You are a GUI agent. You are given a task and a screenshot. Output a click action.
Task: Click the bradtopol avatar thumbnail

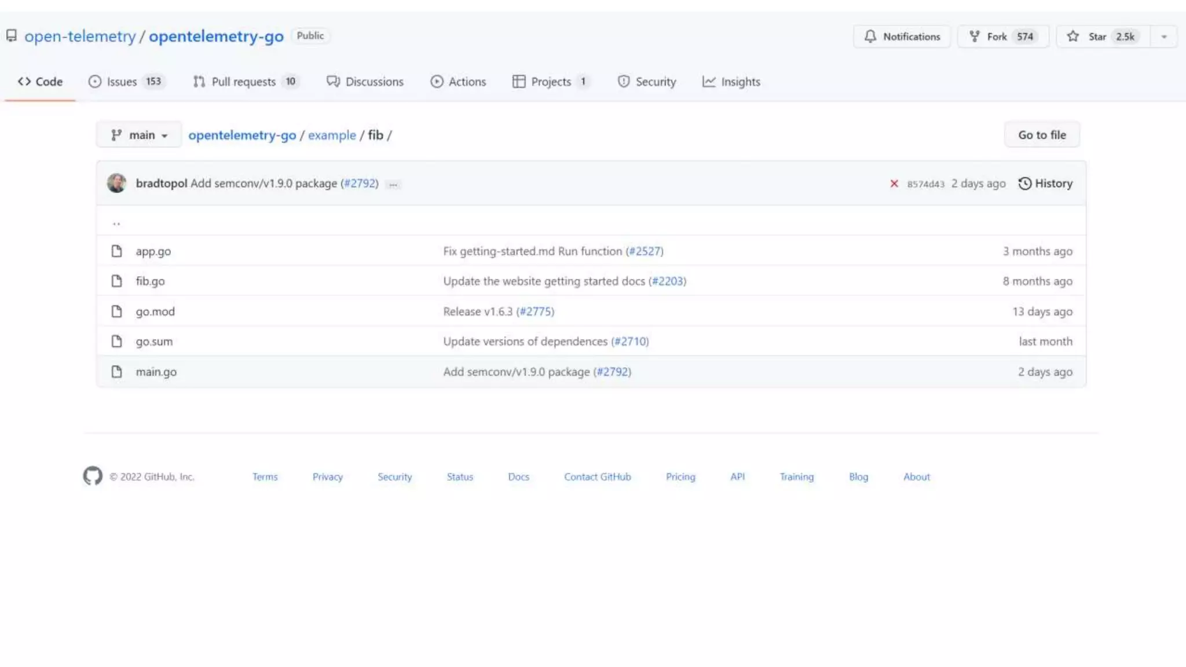116,183
